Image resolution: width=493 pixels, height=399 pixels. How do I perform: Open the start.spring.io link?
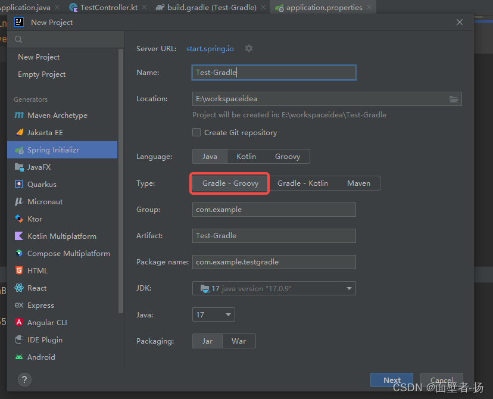(210, 49)
